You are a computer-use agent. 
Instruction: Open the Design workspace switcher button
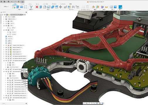point(6,7)
